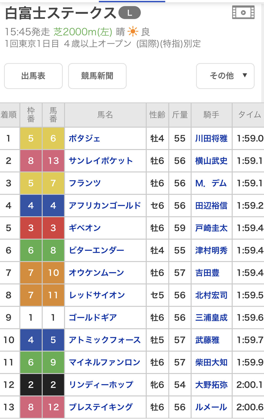Click the yellow horse number 6 cell

[x=53, y=139]
